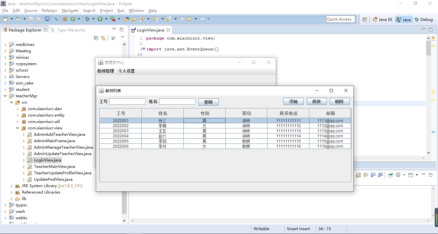
Task: Select the LoginView.java editor tab
Action: coord(150,30)
